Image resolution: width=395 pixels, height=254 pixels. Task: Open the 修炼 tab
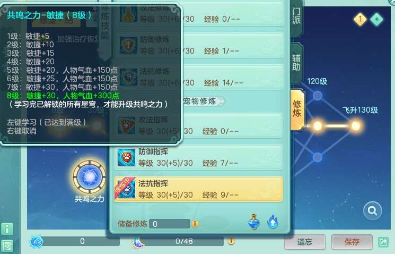(x=297, y=109)
